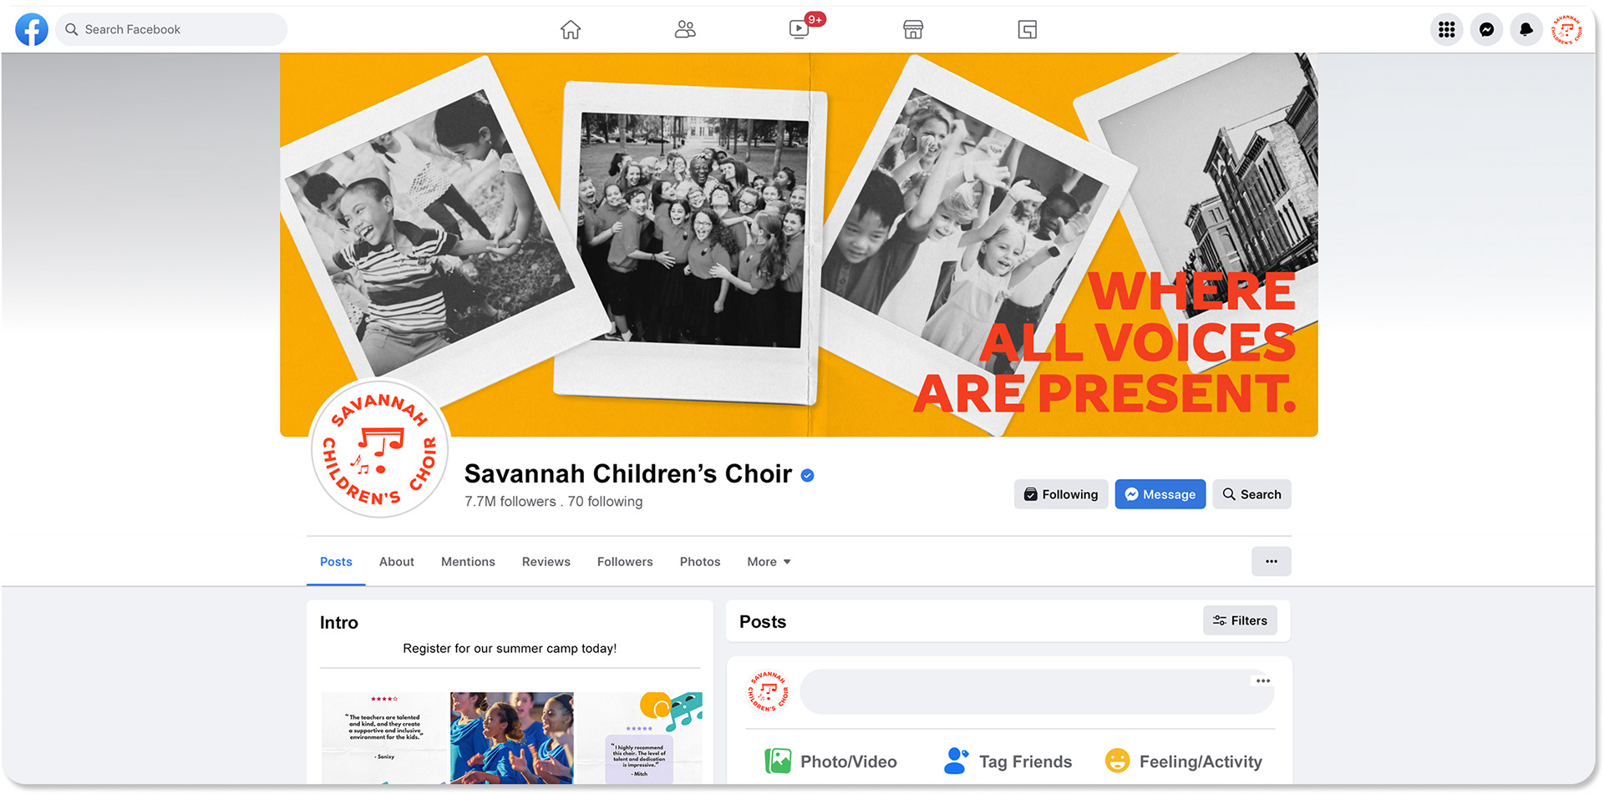Open the three-dot menu in post composer
The image size is (1604, 794).
(x=1263, y=681)
